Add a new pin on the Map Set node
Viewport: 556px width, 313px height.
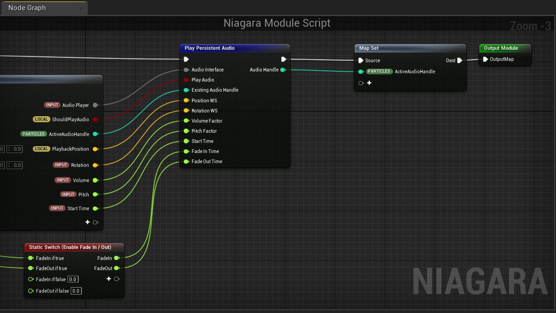pyautogui.click(x=369, y=83)
